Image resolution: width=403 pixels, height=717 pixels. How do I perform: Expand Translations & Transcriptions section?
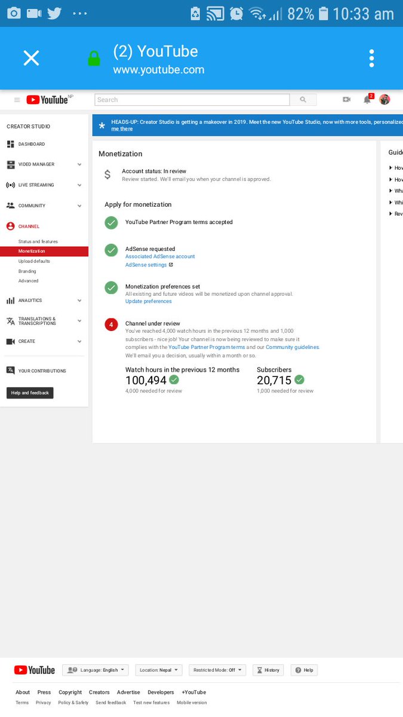[44, 321]
